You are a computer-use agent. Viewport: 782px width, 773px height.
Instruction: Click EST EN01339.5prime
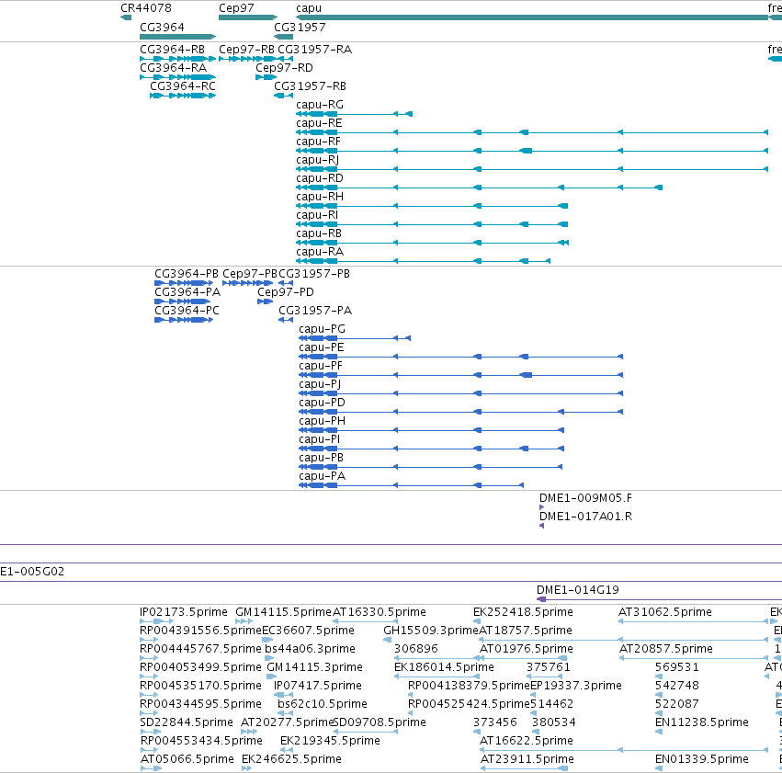pyautogui.click(x=702, y=759)
